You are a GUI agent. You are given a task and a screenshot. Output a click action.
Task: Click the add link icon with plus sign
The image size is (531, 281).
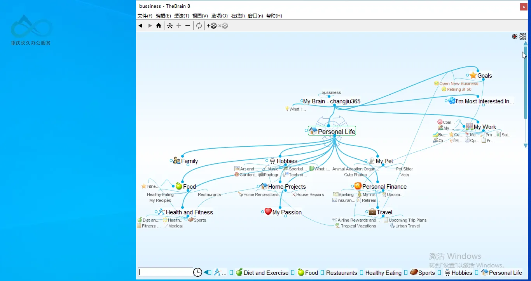(x=212, y=26)
